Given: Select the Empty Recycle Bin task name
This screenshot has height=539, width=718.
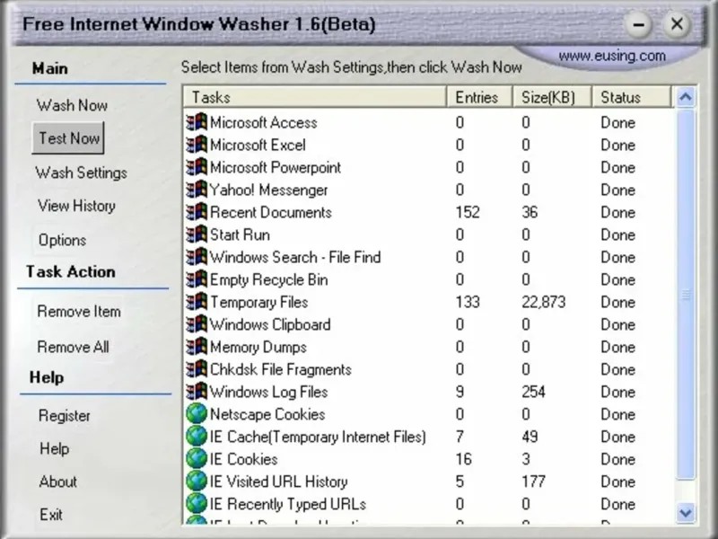Looking at the screenshot, I should pos(268,279).
